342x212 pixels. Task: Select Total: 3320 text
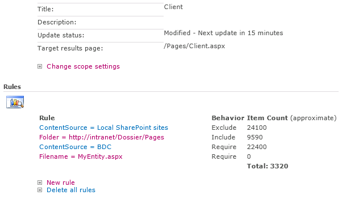coord(268,166)
